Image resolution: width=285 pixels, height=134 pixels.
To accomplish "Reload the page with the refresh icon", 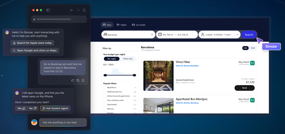I will pyautogui.click(x=84, y=10).
